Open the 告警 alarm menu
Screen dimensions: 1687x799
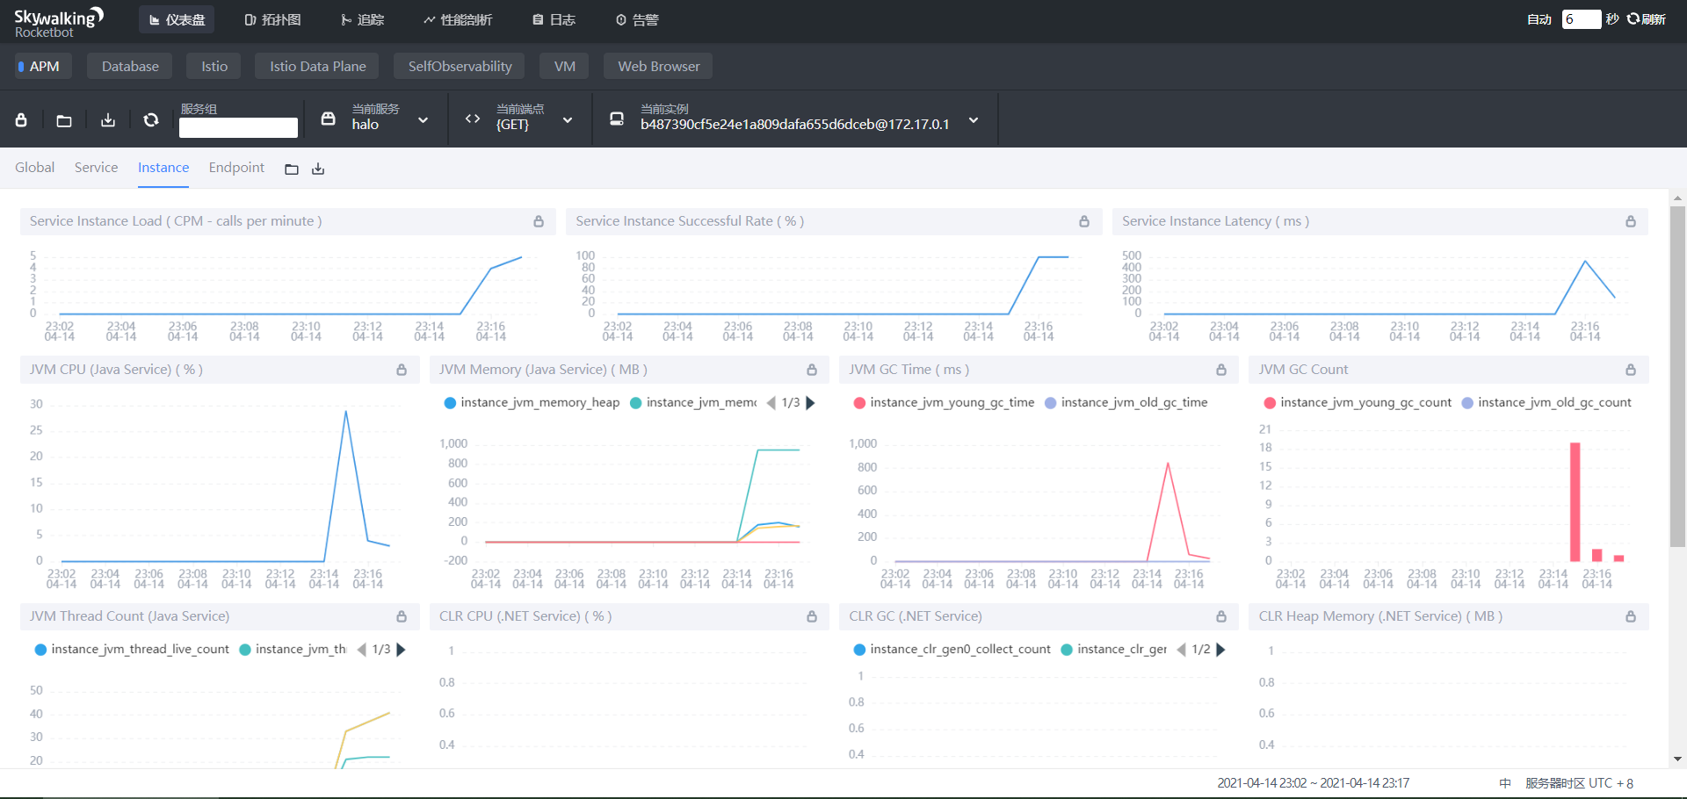pos(637,19)
